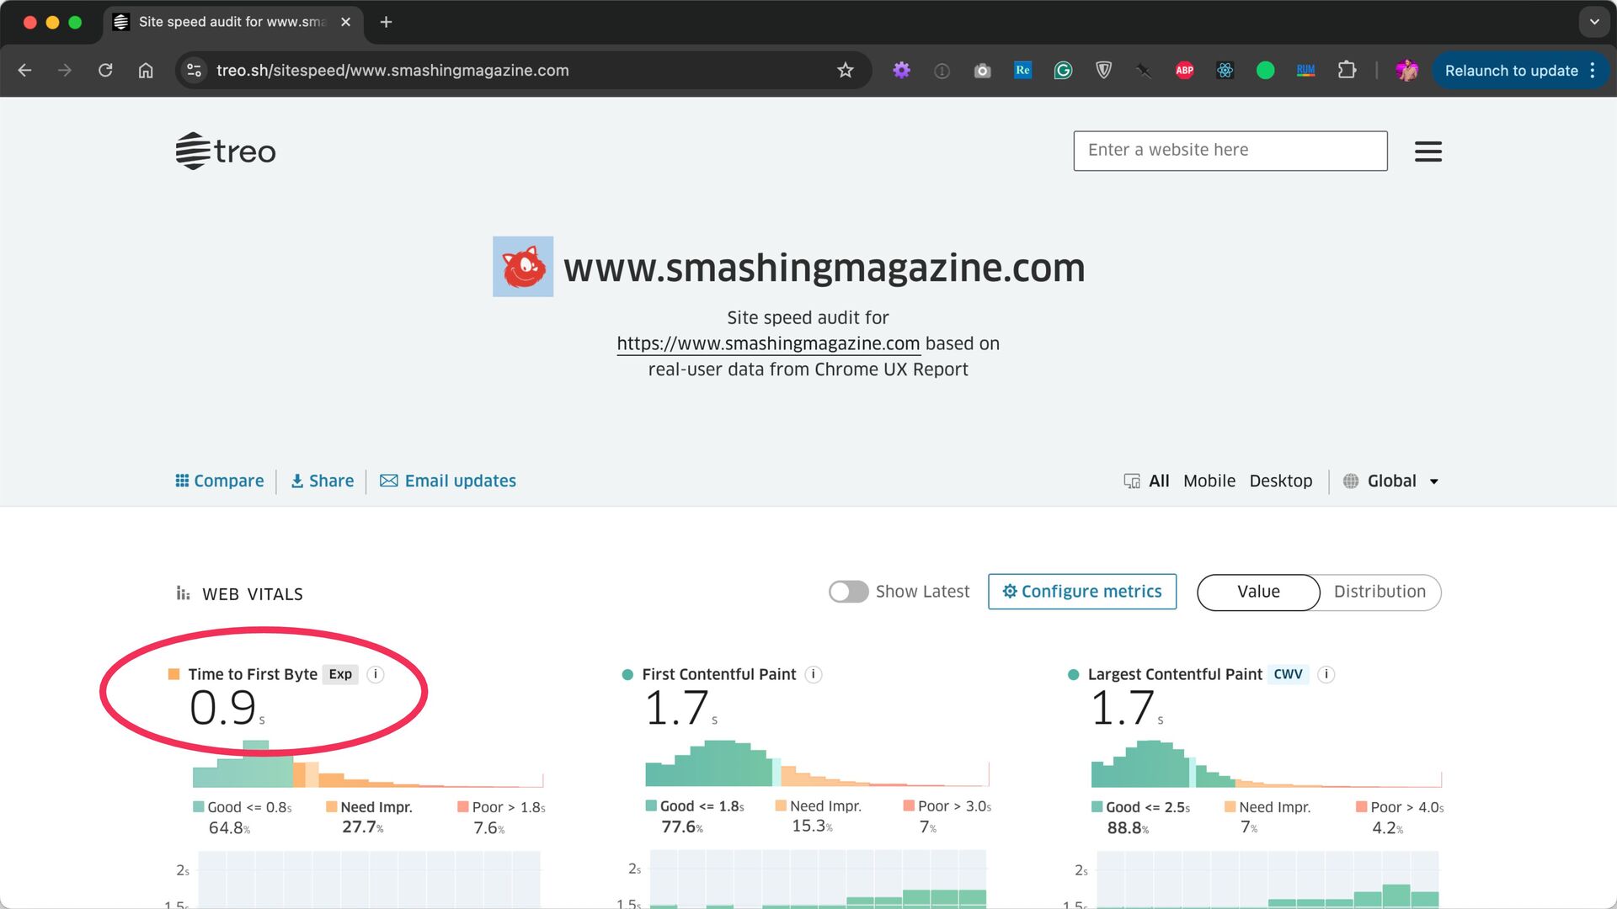Viewport: 1617px width, 909px height.
Task: Open the tab search dropdown chevron
Action: 1594,22
